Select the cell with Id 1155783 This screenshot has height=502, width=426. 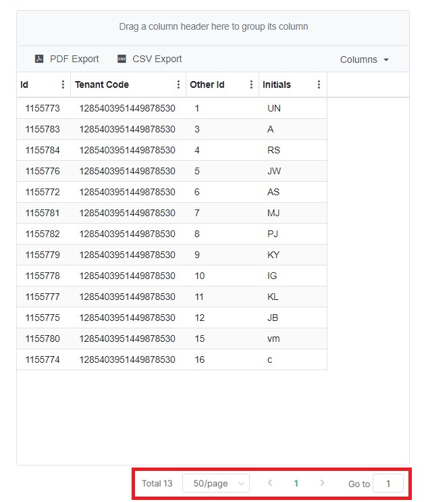pos(43,129)
